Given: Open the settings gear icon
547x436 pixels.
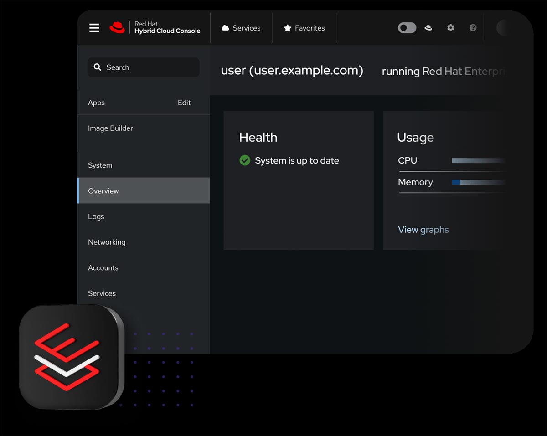Looking at the screenshot, I should point(450,28).
